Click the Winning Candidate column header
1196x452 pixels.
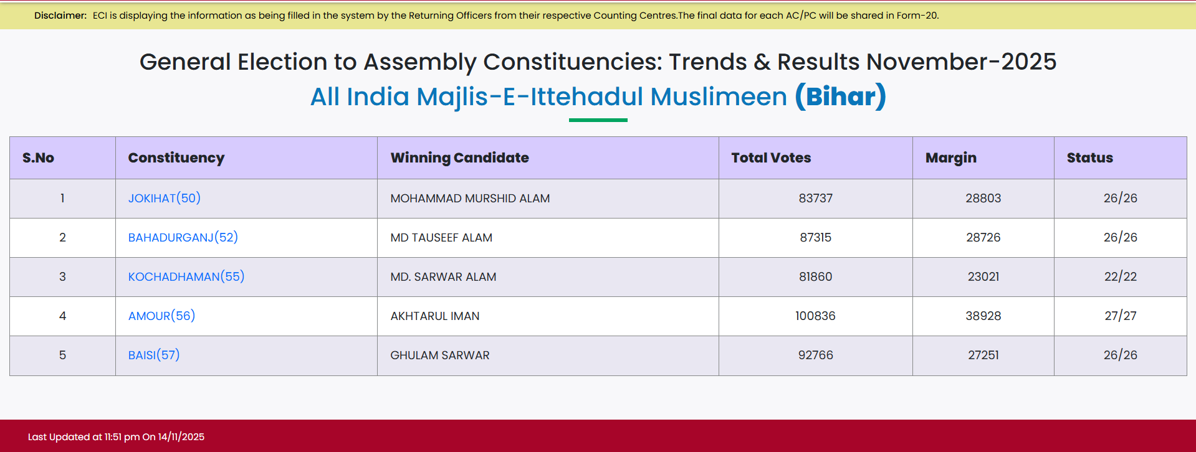(x=459, y=158)
